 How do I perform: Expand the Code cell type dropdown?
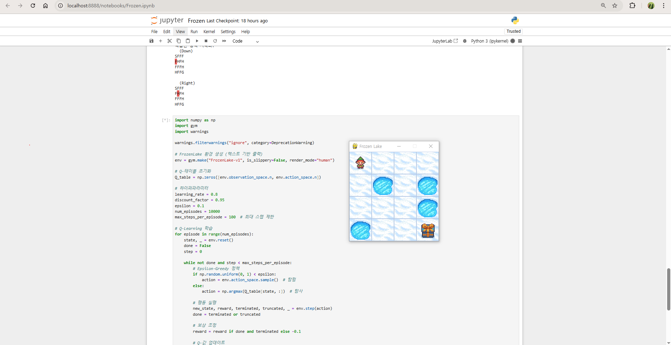tap(245, 41)
